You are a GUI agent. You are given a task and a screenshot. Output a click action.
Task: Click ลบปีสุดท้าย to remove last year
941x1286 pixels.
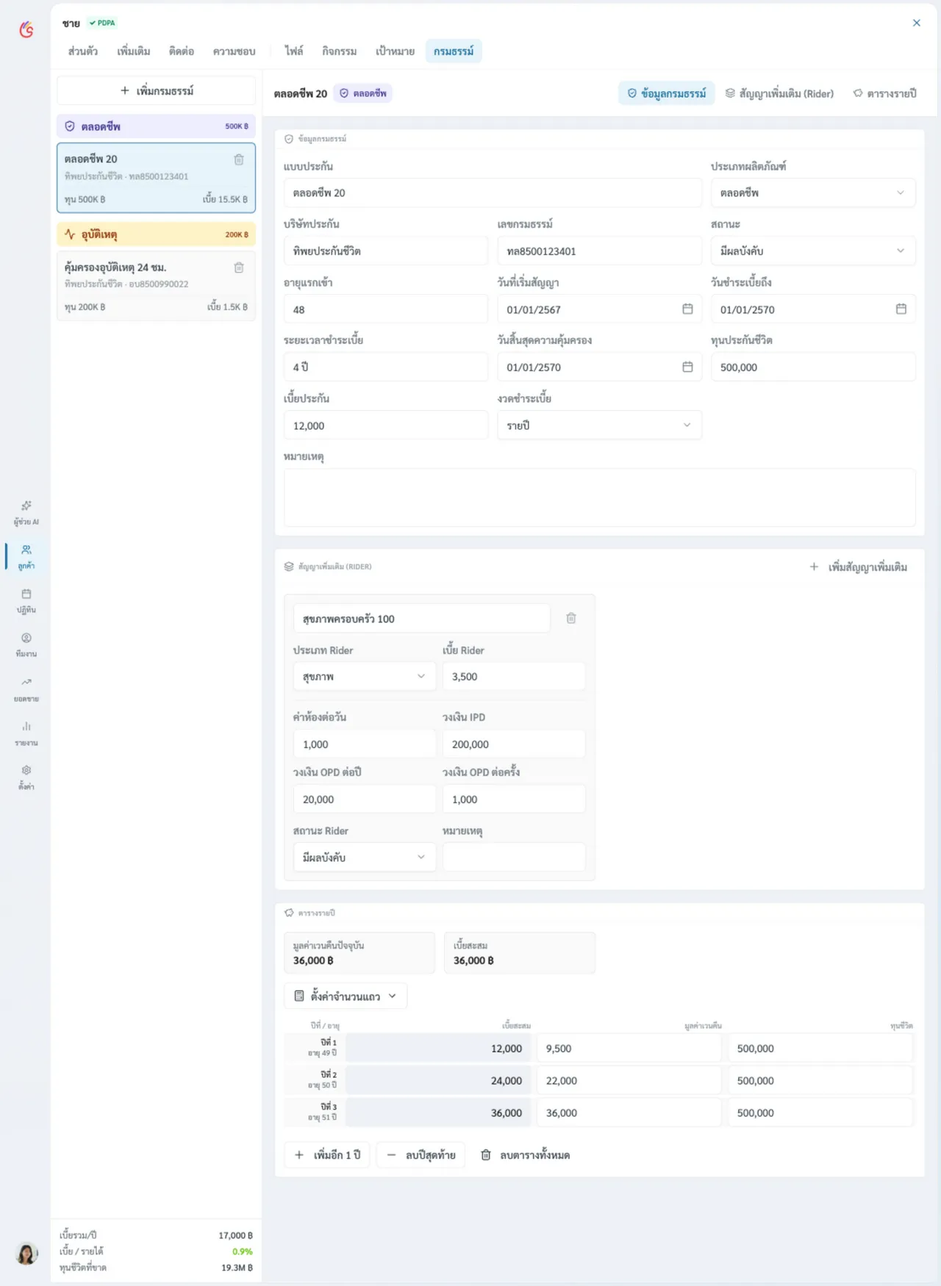[x=421, y=1154]
